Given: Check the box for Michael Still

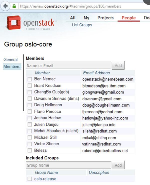Looking at the screenshot, I should (30, 137).
